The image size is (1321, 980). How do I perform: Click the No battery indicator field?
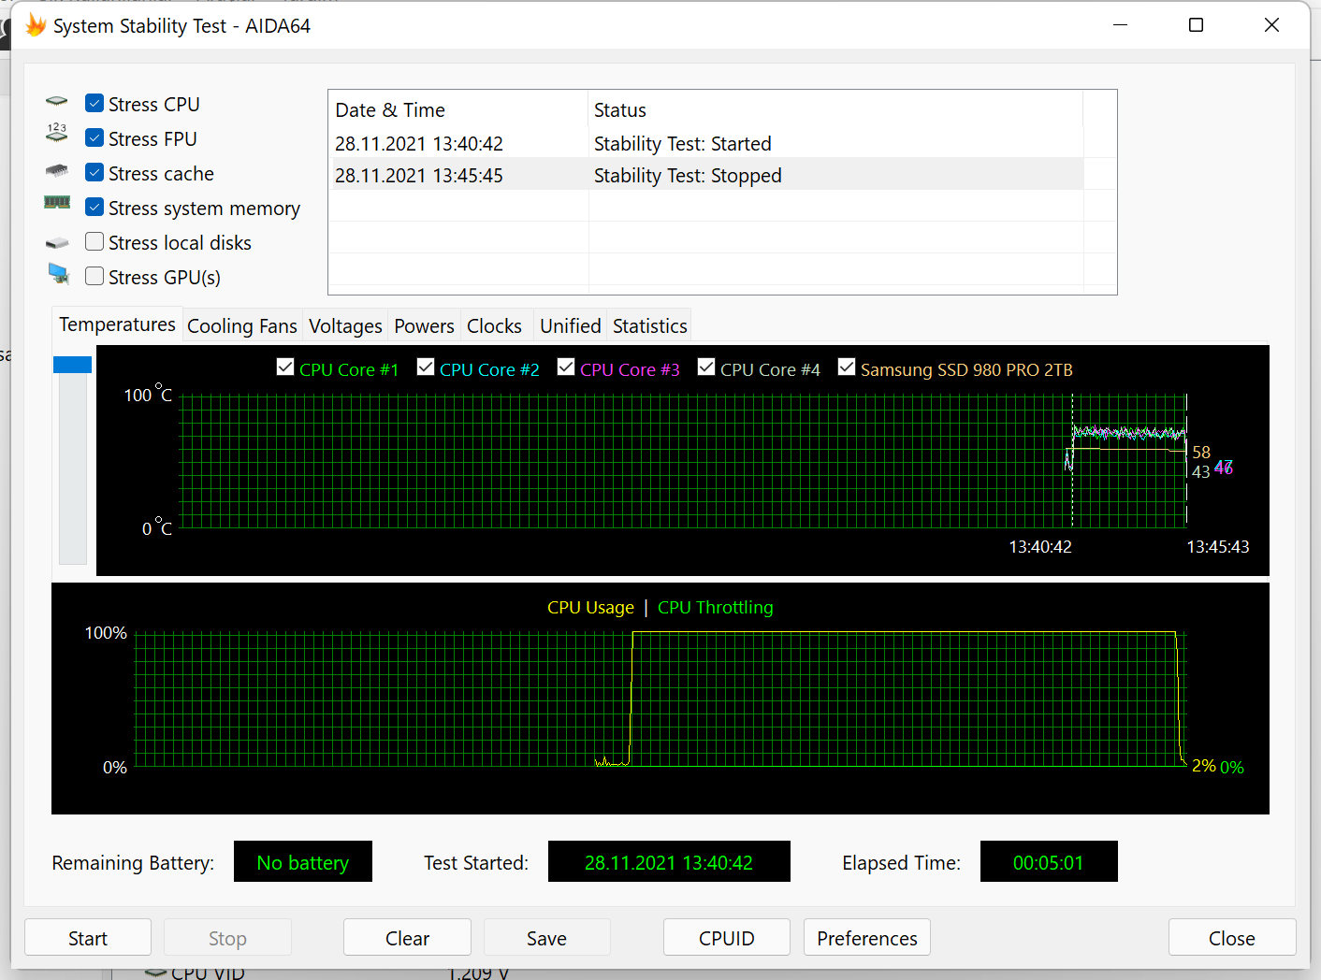point(303,861)
